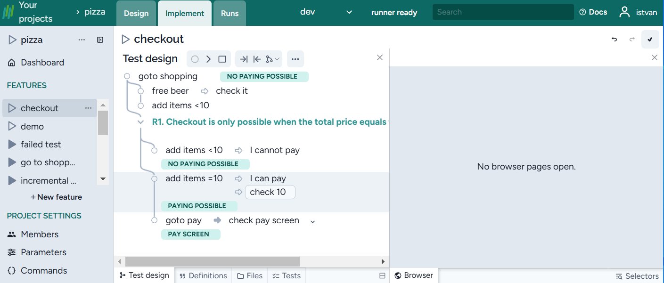This screenshot has width=664, height=283.
Task: Open the user profile istvan
Action: coord(639,12)
